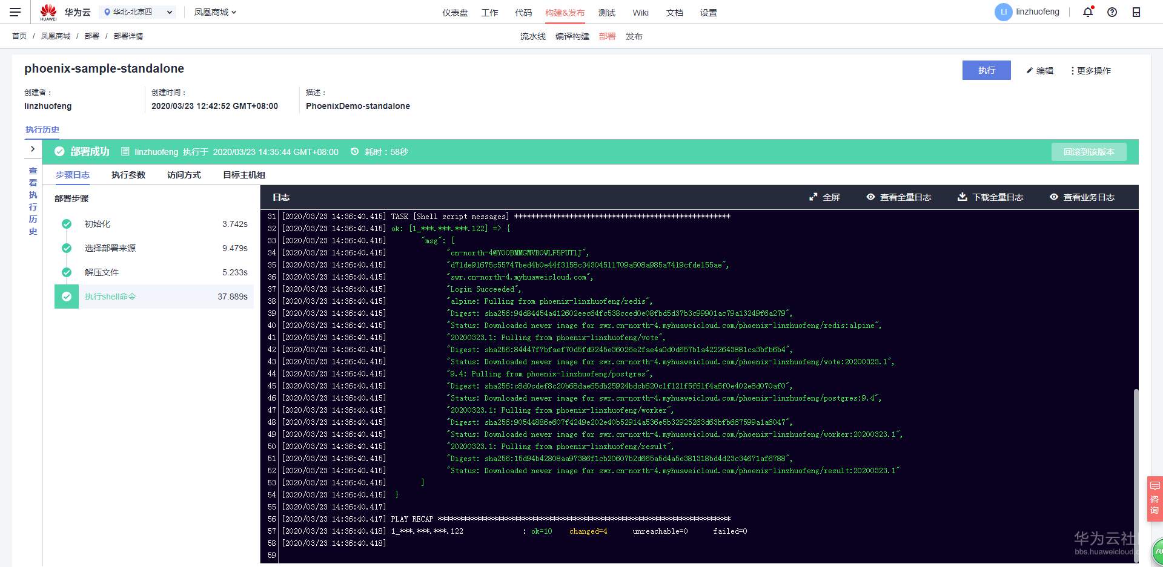Click 下载全量日志
1163x567 pixels.
[990, 197]
